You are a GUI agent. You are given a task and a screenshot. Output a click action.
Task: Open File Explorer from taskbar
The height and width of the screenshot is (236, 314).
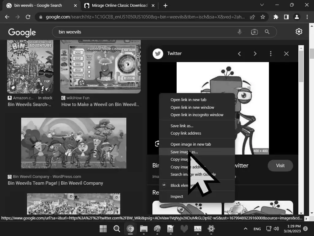144,229
